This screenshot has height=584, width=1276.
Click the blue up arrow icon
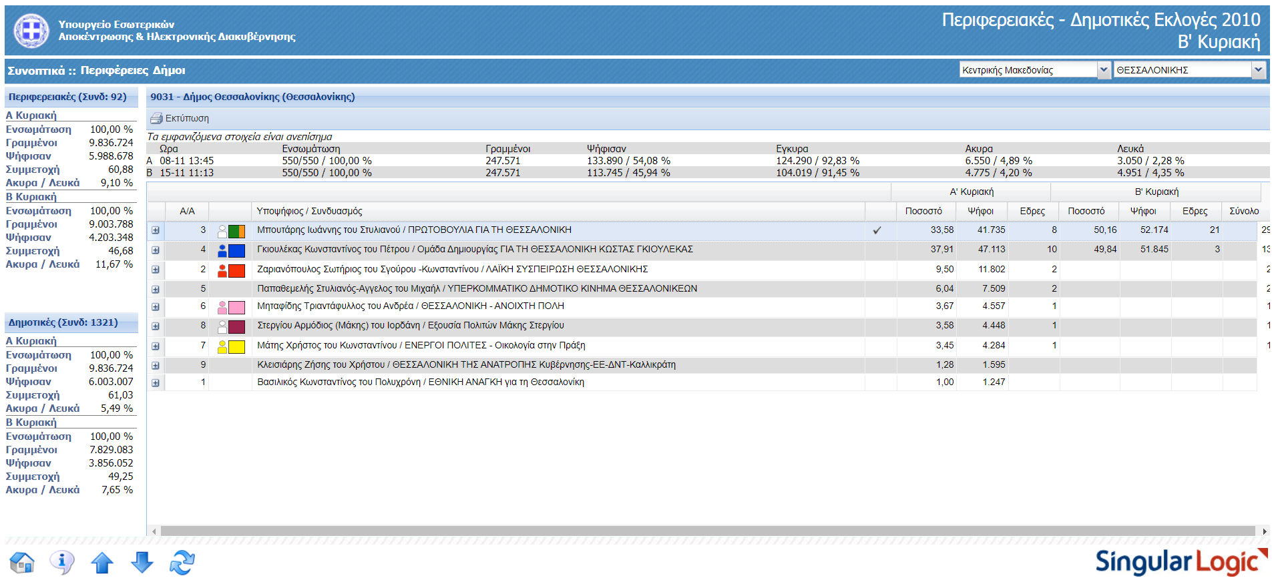(x=102, y=563)
